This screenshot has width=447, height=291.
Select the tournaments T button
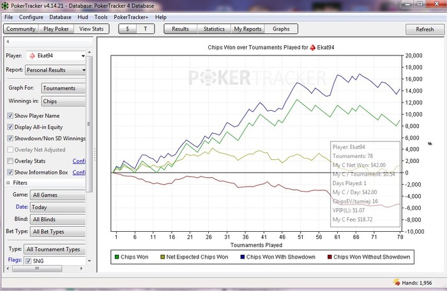click(146, 29)
